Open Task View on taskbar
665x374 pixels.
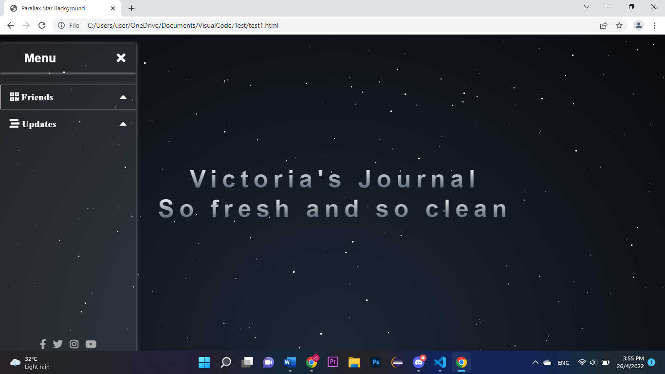[247, 362]
